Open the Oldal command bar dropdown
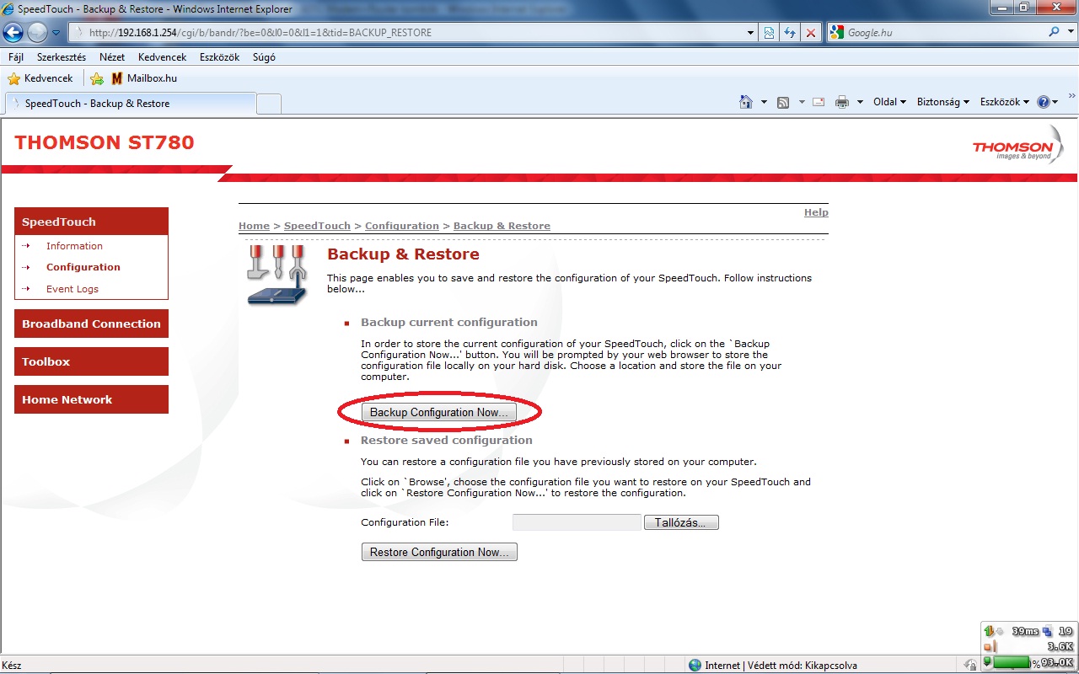The image size is (1079, 674). pos(889,102)
